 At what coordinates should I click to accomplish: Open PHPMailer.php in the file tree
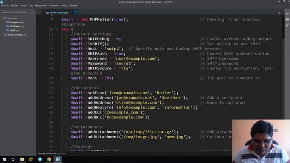pos(17,26)
